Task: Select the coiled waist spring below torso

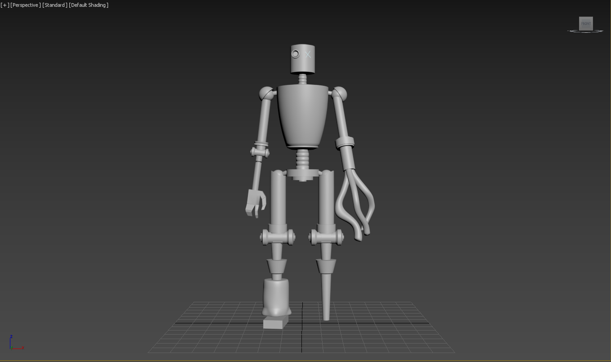Action: point(303,159)
